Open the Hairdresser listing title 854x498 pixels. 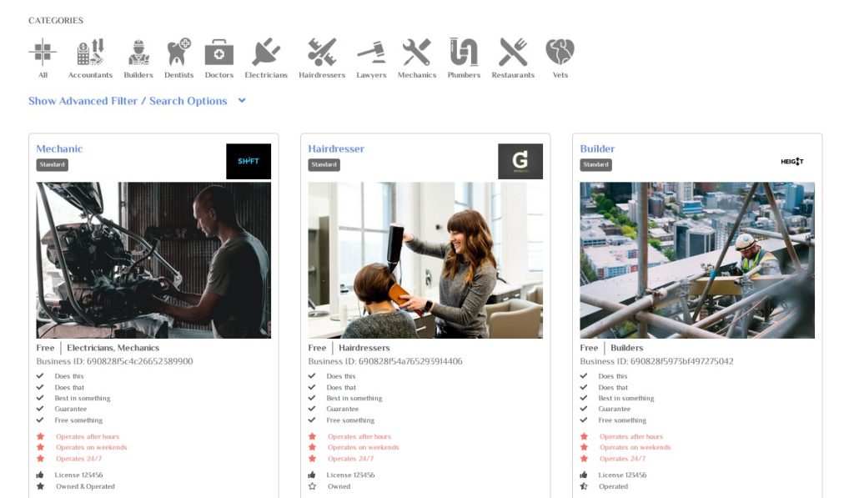click(x=336, y=148)
